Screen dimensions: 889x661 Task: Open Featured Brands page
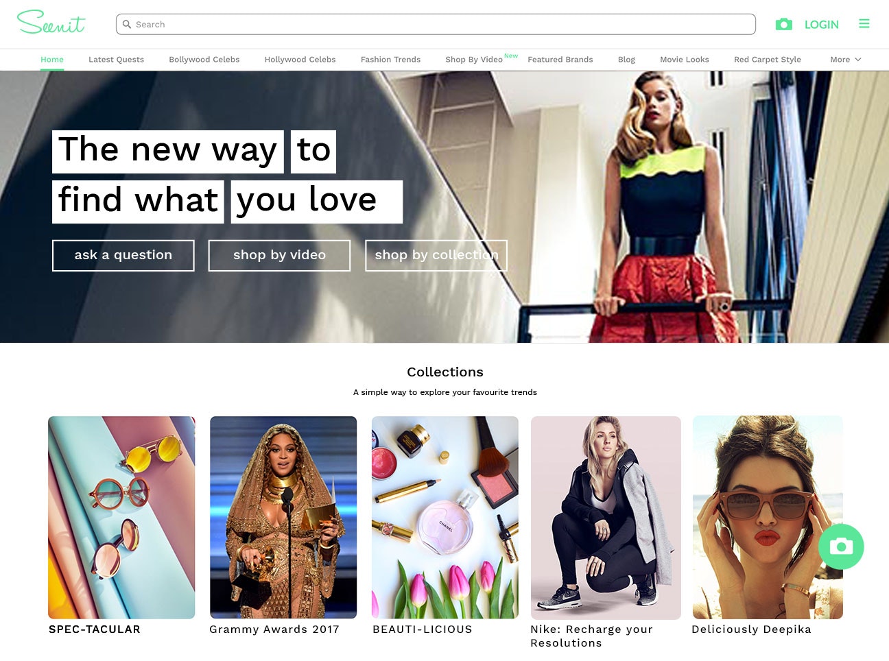[560, 60]
